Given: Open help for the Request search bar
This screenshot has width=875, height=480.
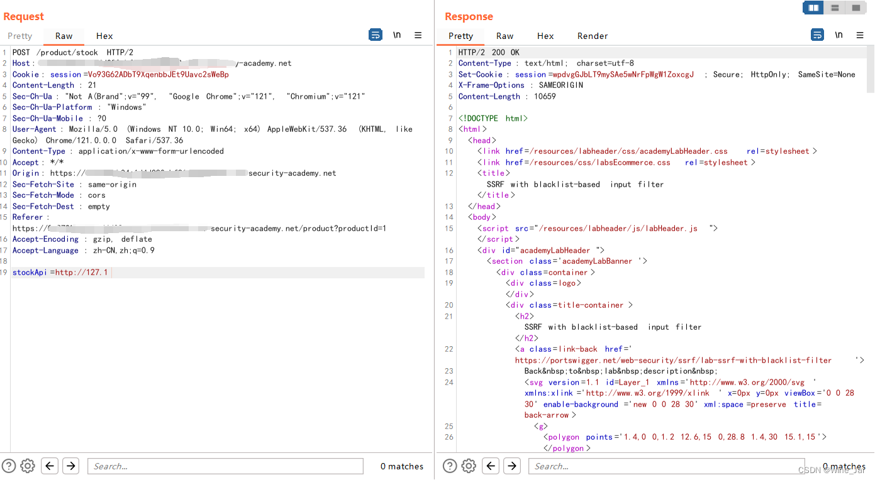Looking at the screenshot, I should (x=9, y=466).
